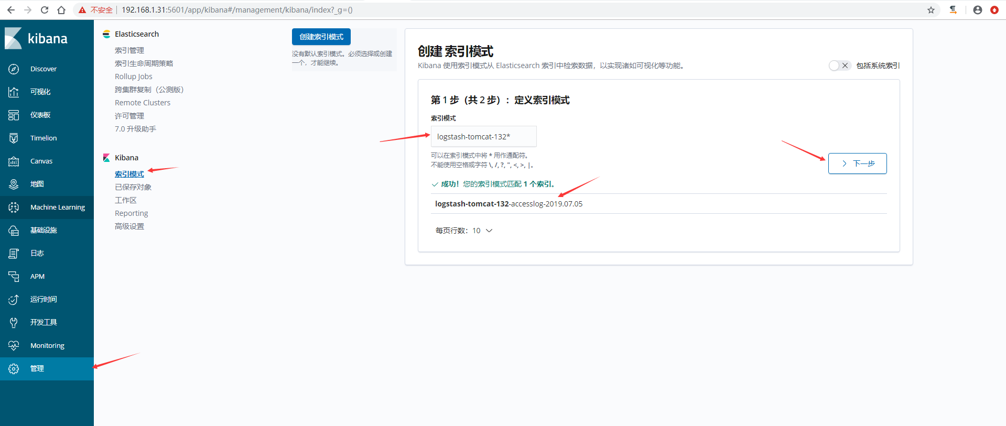This screenshot has width=1006, height=426.
Task: Click the browser extension icon next to star
Action: [x=953, y=10]
